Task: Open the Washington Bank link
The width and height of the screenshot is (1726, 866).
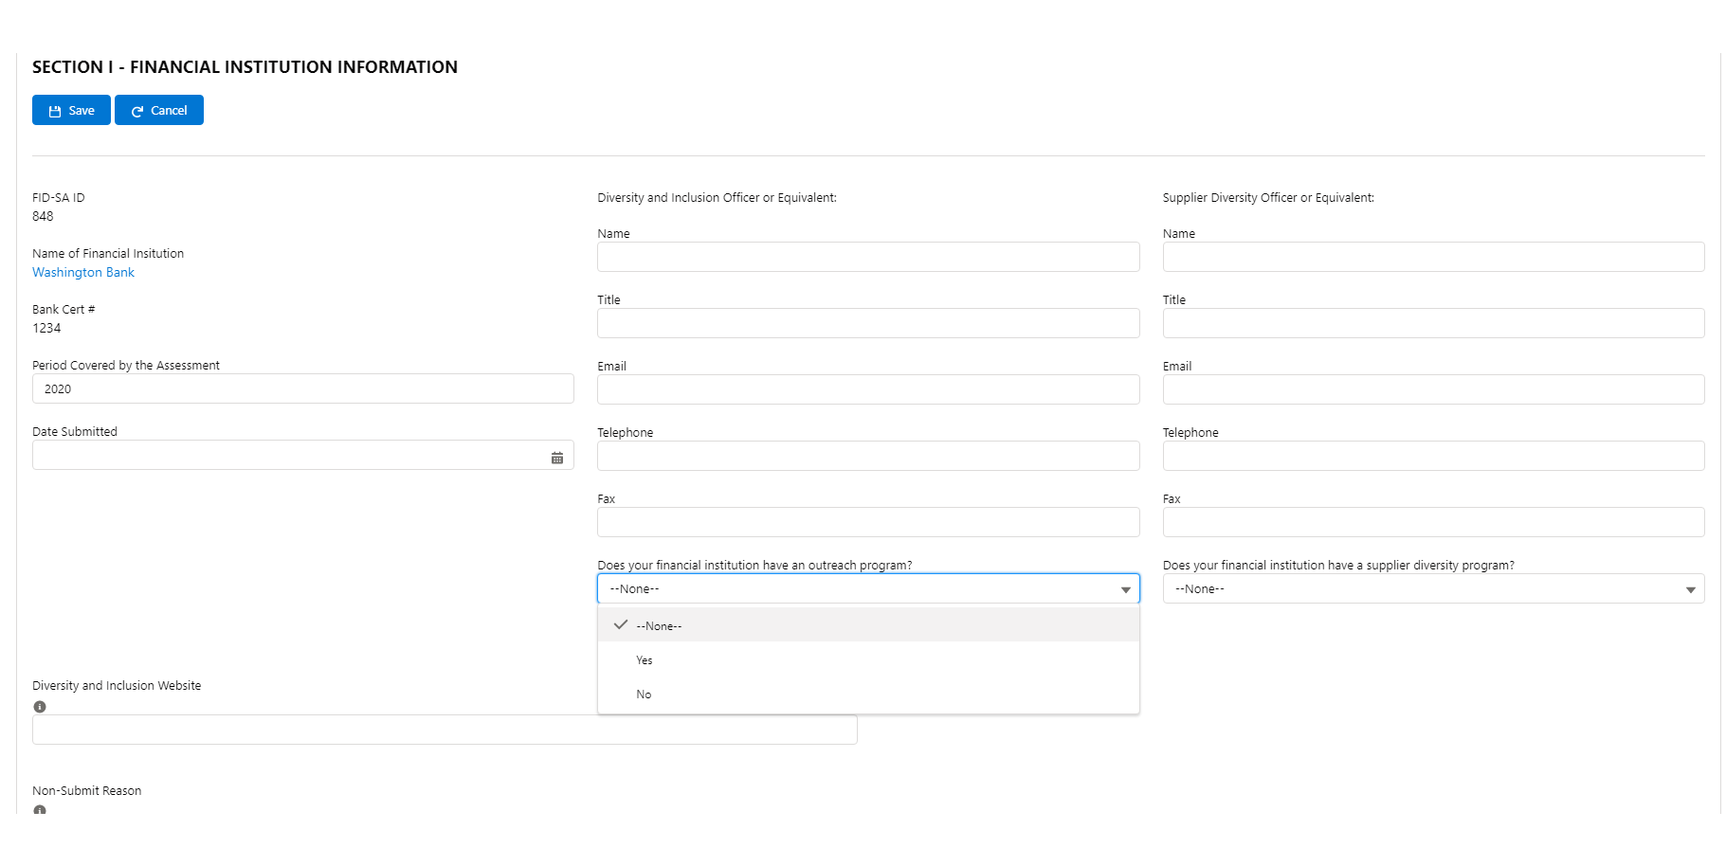Action: coord(83,272)
